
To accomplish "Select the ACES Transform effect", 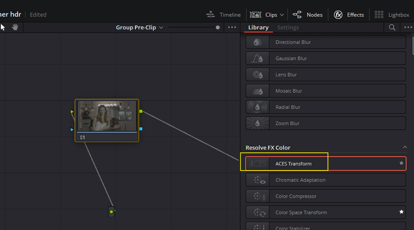I will [x=326, y=163].
